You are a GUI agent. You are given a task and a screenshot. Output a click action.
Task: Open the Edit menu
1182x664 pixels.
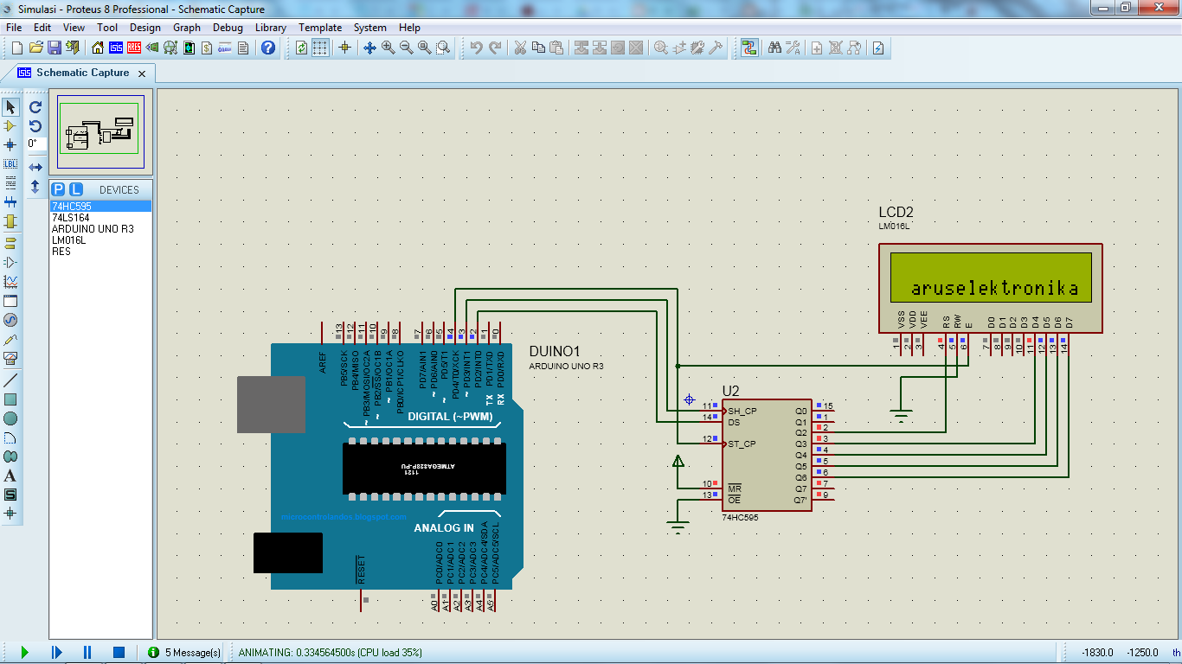(x=42, y=28)
